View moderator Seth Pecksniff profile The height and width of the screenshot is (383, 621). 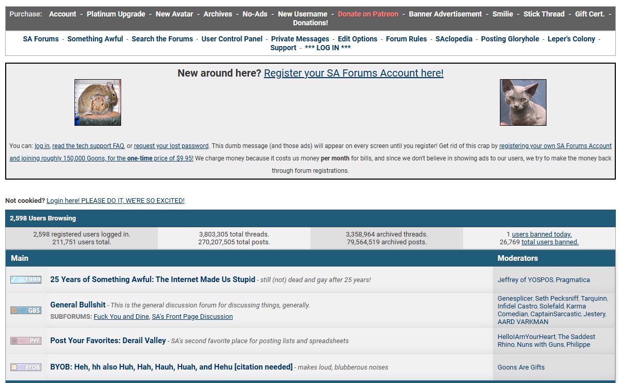556,299
